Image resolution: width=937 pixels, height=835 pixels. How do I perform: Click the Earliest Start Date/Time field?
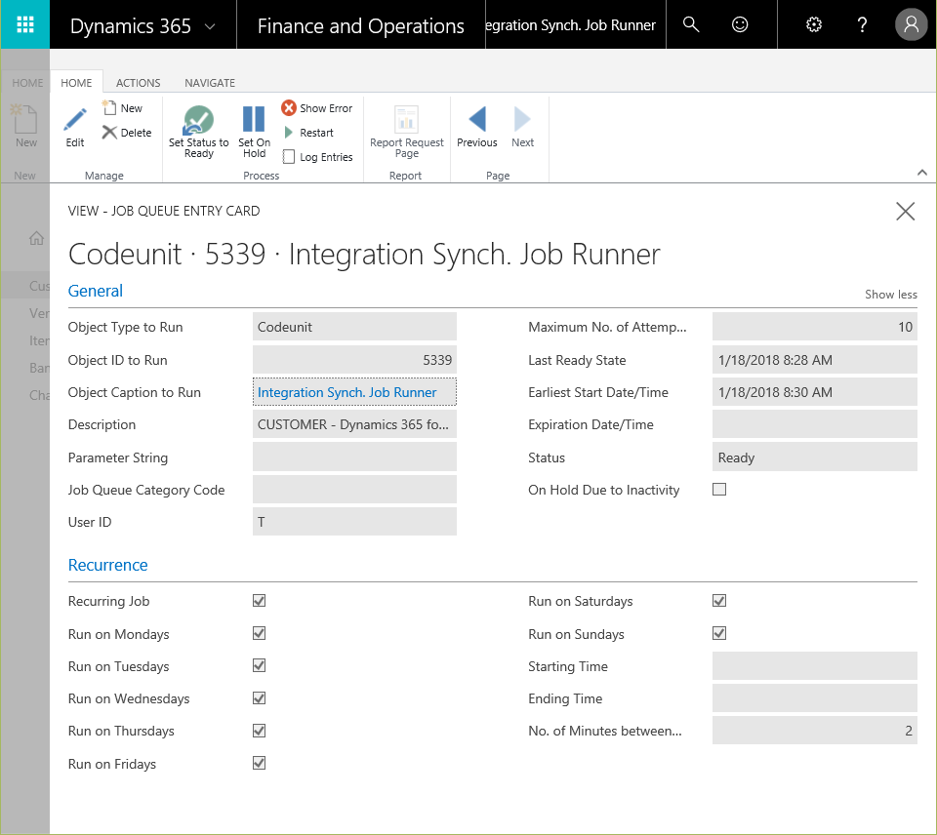814,392
